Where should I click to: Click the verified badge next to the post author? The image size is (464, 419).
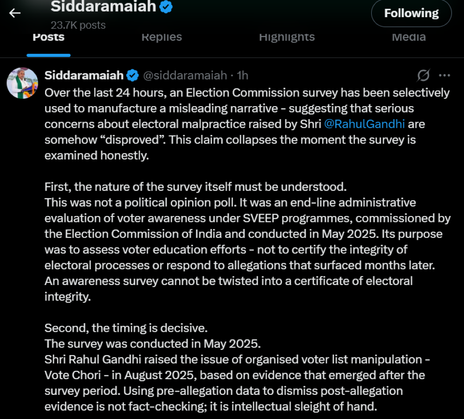pos(133,75)
